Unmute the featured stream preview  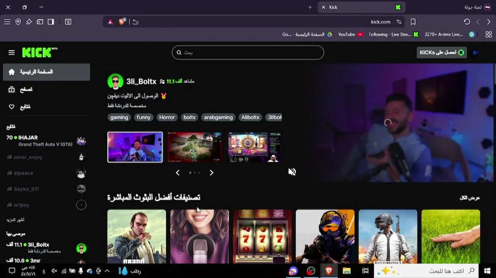(292, 172)
